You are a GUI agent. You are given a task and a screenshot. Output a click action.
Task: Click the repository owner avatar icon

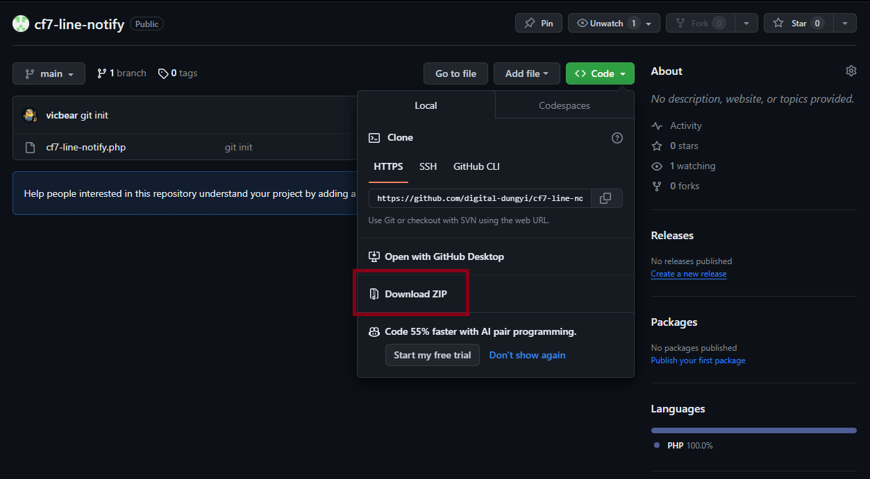tap(21, 24)
